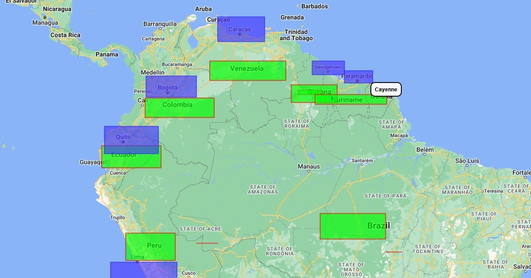Click the red line near State of Acre

coord(207,243)
